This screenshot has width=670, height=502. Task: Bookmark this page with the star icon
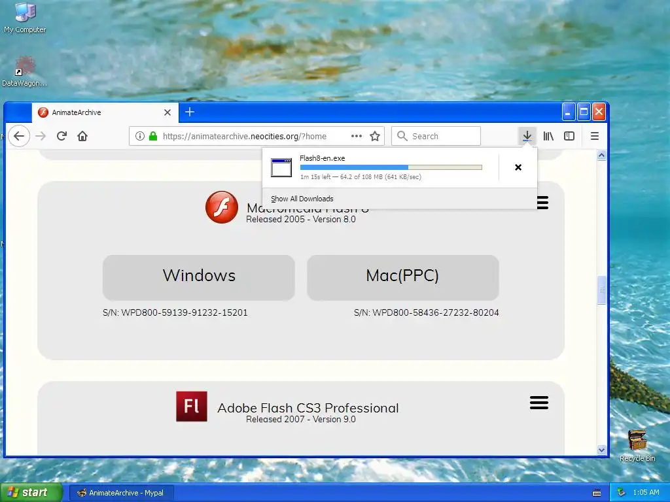pyautogui.click(x=375, y=136)
